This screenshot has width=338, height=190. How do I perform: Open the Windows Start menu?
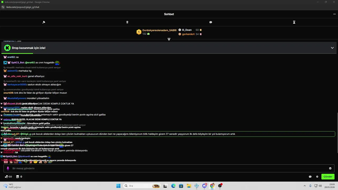pos(118,186)
